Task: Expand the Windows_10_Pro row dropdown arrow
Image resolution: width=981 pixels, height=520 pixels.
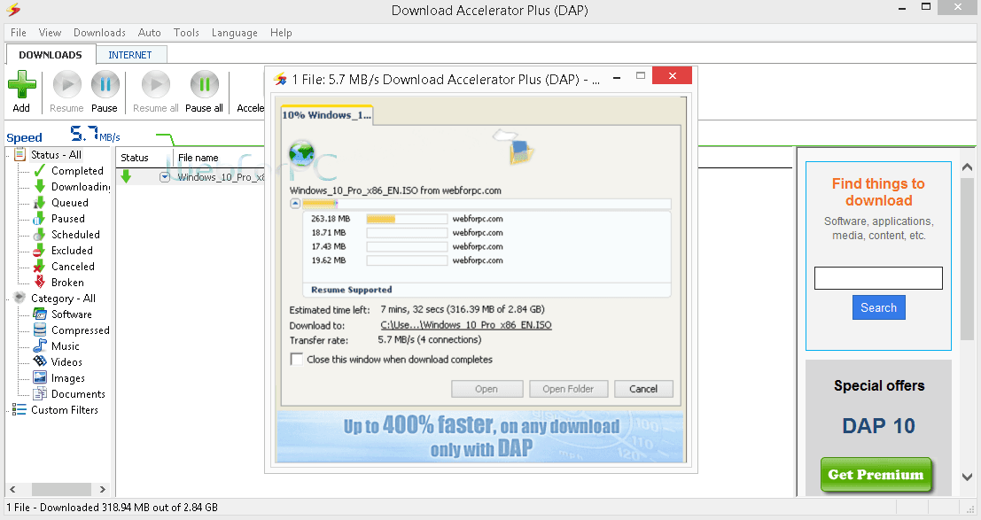Action: point(165,177)
